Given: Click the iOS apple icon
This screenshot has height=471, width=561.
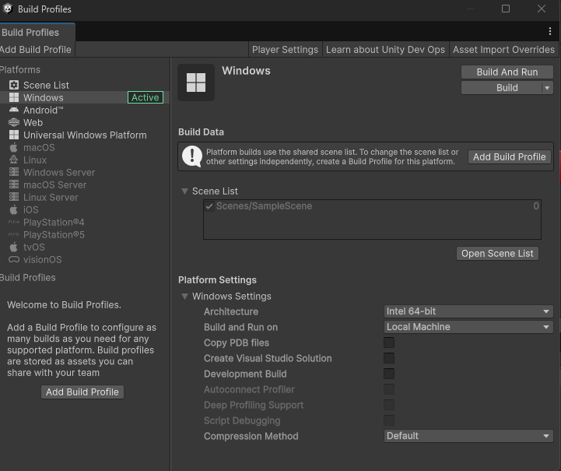Looking at the screenshot, I should pos(13,209).
